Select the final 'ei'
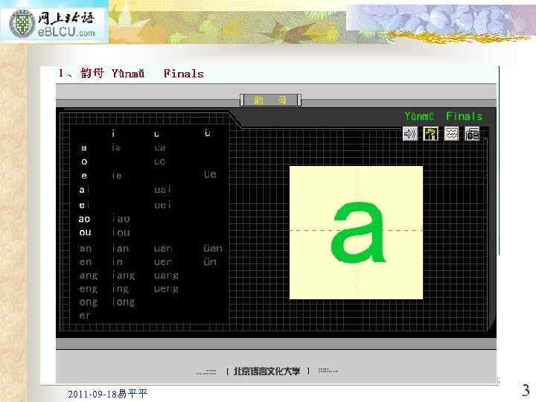This screenshot has height=402, width=536. (84, 205)
